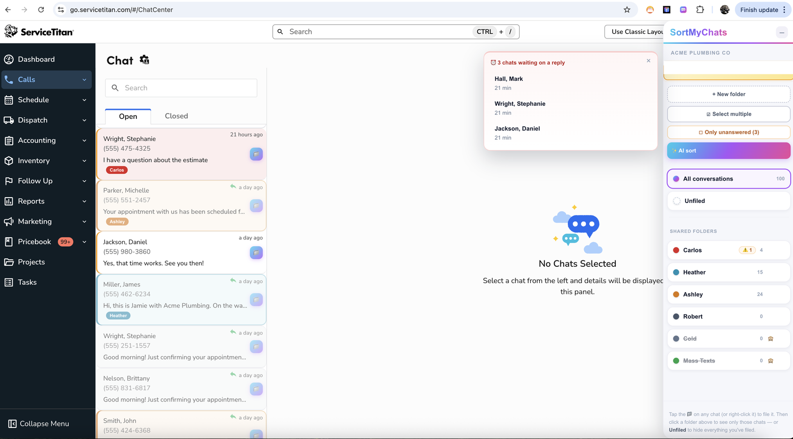The height and width of the screenshot is (439, 793).
Task: Click the Calls phone icon
Action: [x=8, y=80]
